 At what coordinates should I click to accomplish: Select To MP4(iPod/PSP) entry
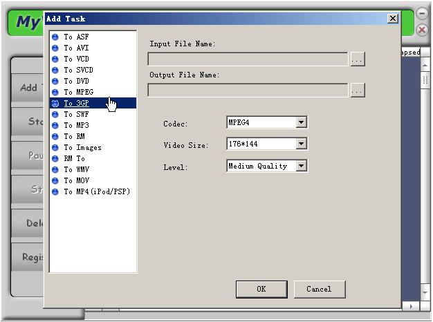[97, 191]
